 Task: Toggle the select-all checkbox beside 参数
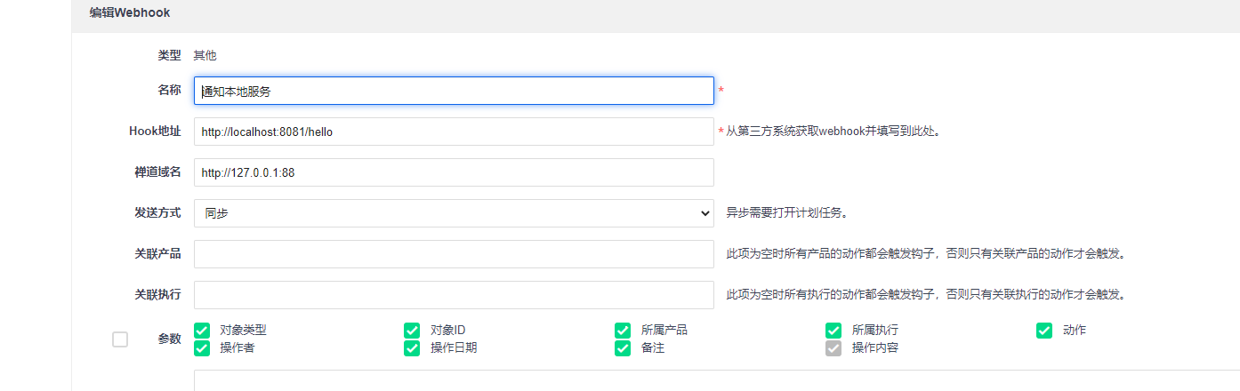(120, 339)
